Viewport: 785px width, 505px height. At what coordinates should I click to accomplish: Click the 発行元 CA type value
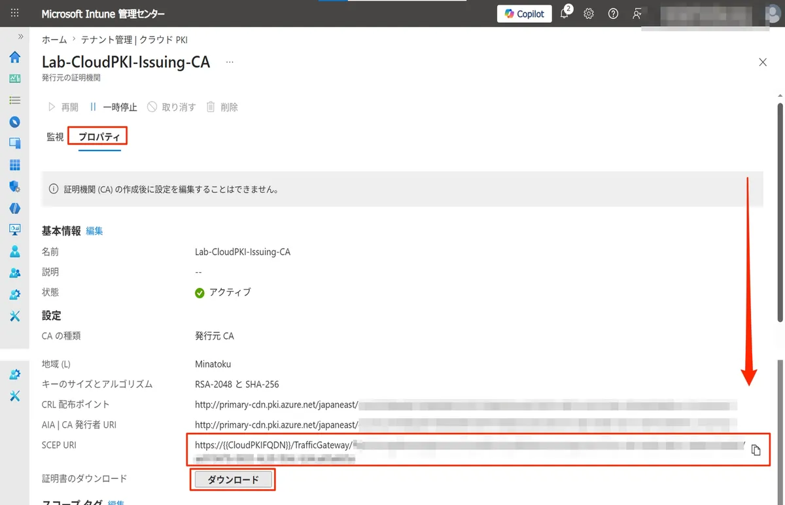coord(215,336)
